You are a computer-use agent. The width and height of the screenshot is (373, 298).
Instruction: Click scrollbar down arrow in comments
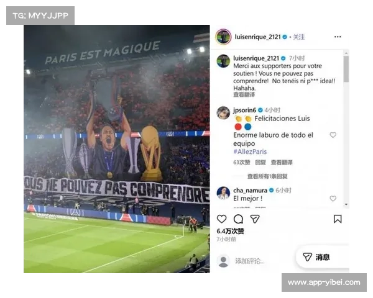(346, 204)
